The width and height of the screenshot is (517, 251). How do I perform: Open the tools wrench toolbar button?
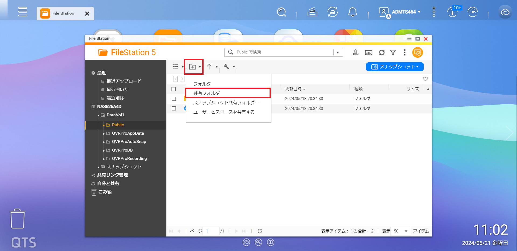pos(226,67)
